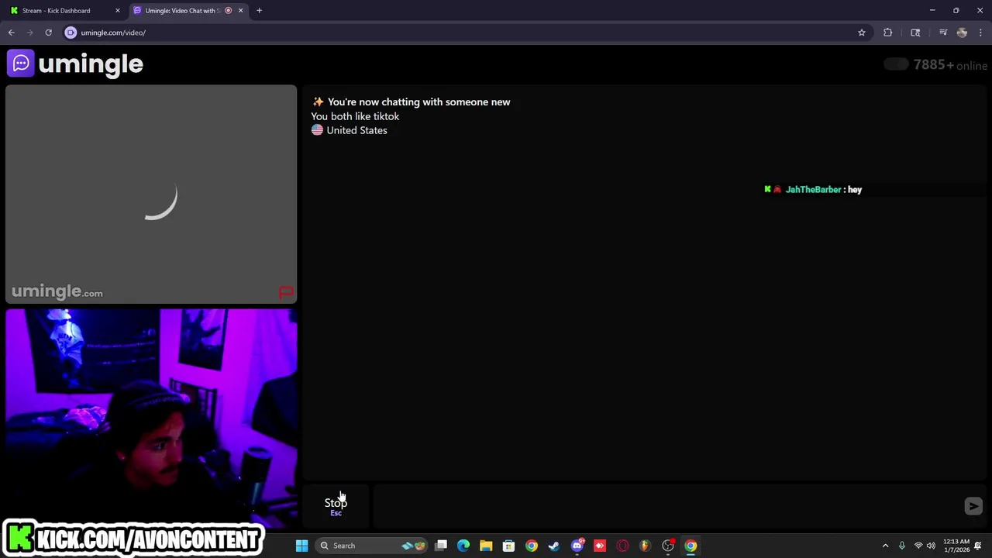Open the media controls toolbar icon
This screenshot has width=992, height=558.
click(943, 33)
